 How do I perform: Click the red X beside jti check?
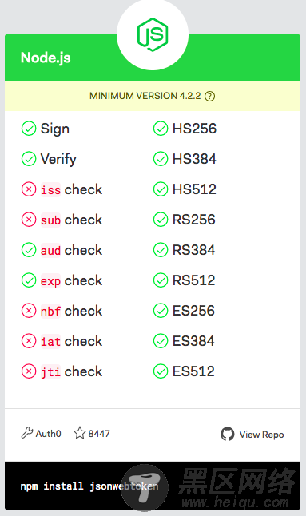click(29, 371)
